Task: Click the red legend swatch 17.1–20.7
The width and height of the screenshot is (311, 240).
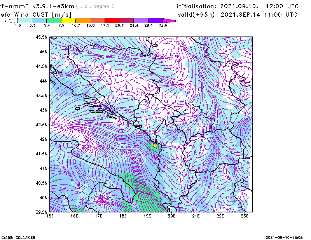Action: (112, 21)
